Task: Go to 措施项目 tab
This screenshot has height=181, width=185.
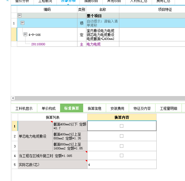Action: click(91, 1)
